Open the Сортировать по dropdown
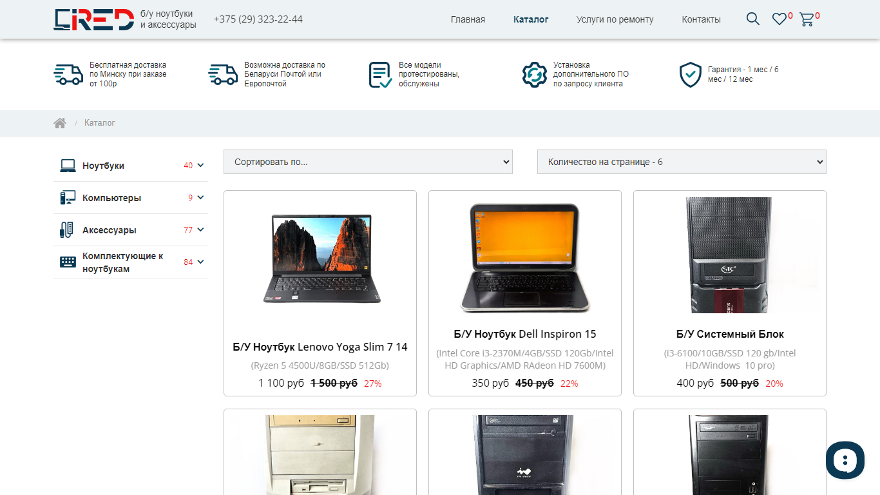The height and width of the screenshot is (495, 880). click(368, 162)
